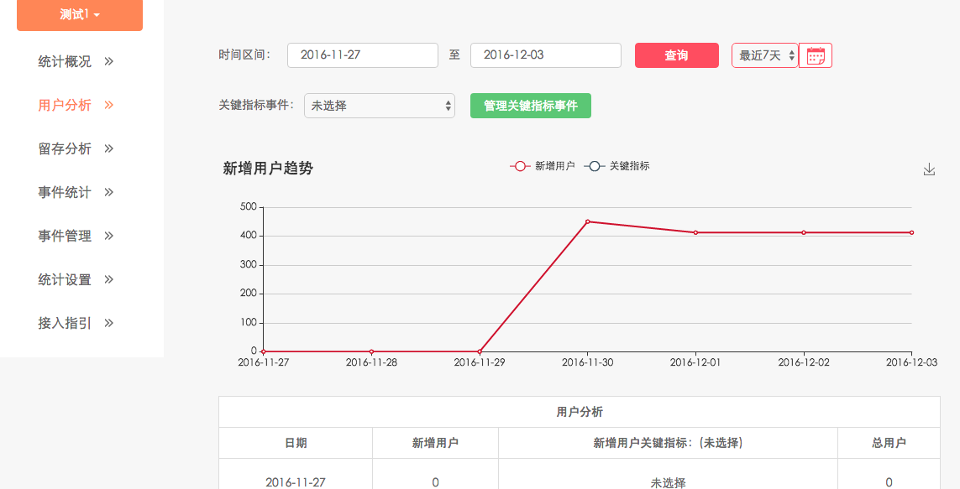The width and height of the screenshot is (960, 489).
Task: Click the chevron icon beside 事件管理
Action: (x=108, y=236)
